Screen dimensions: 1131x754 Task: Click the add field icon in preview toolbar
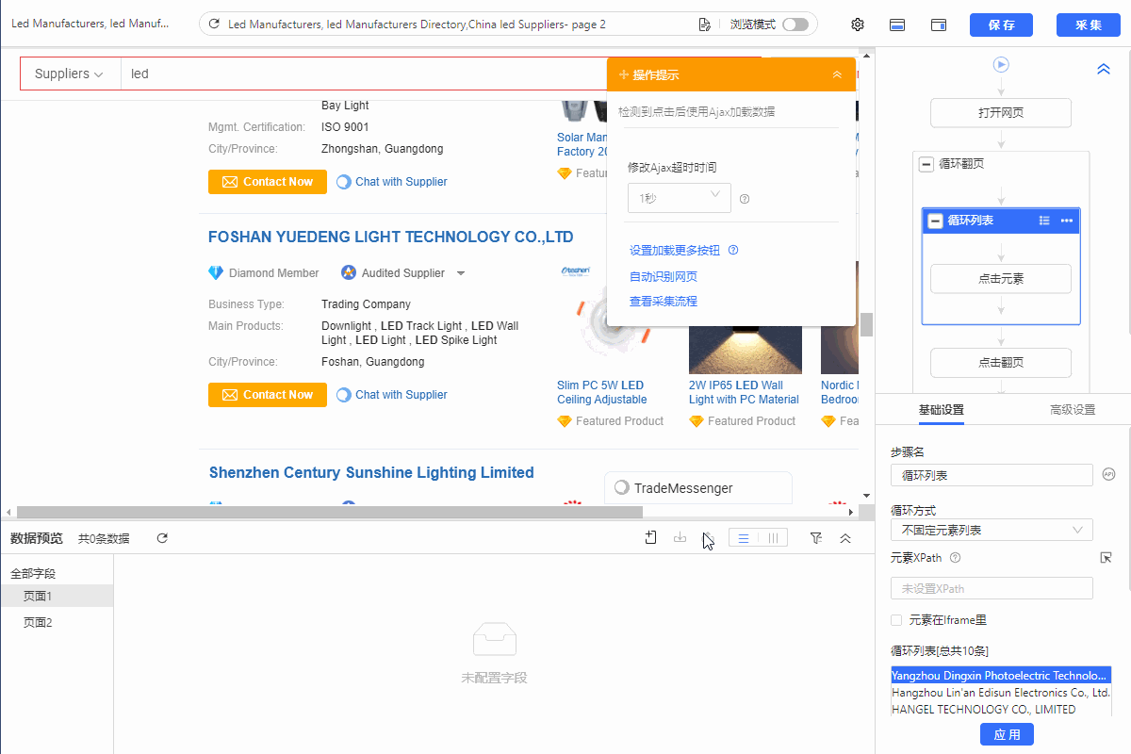coord(650,538)
